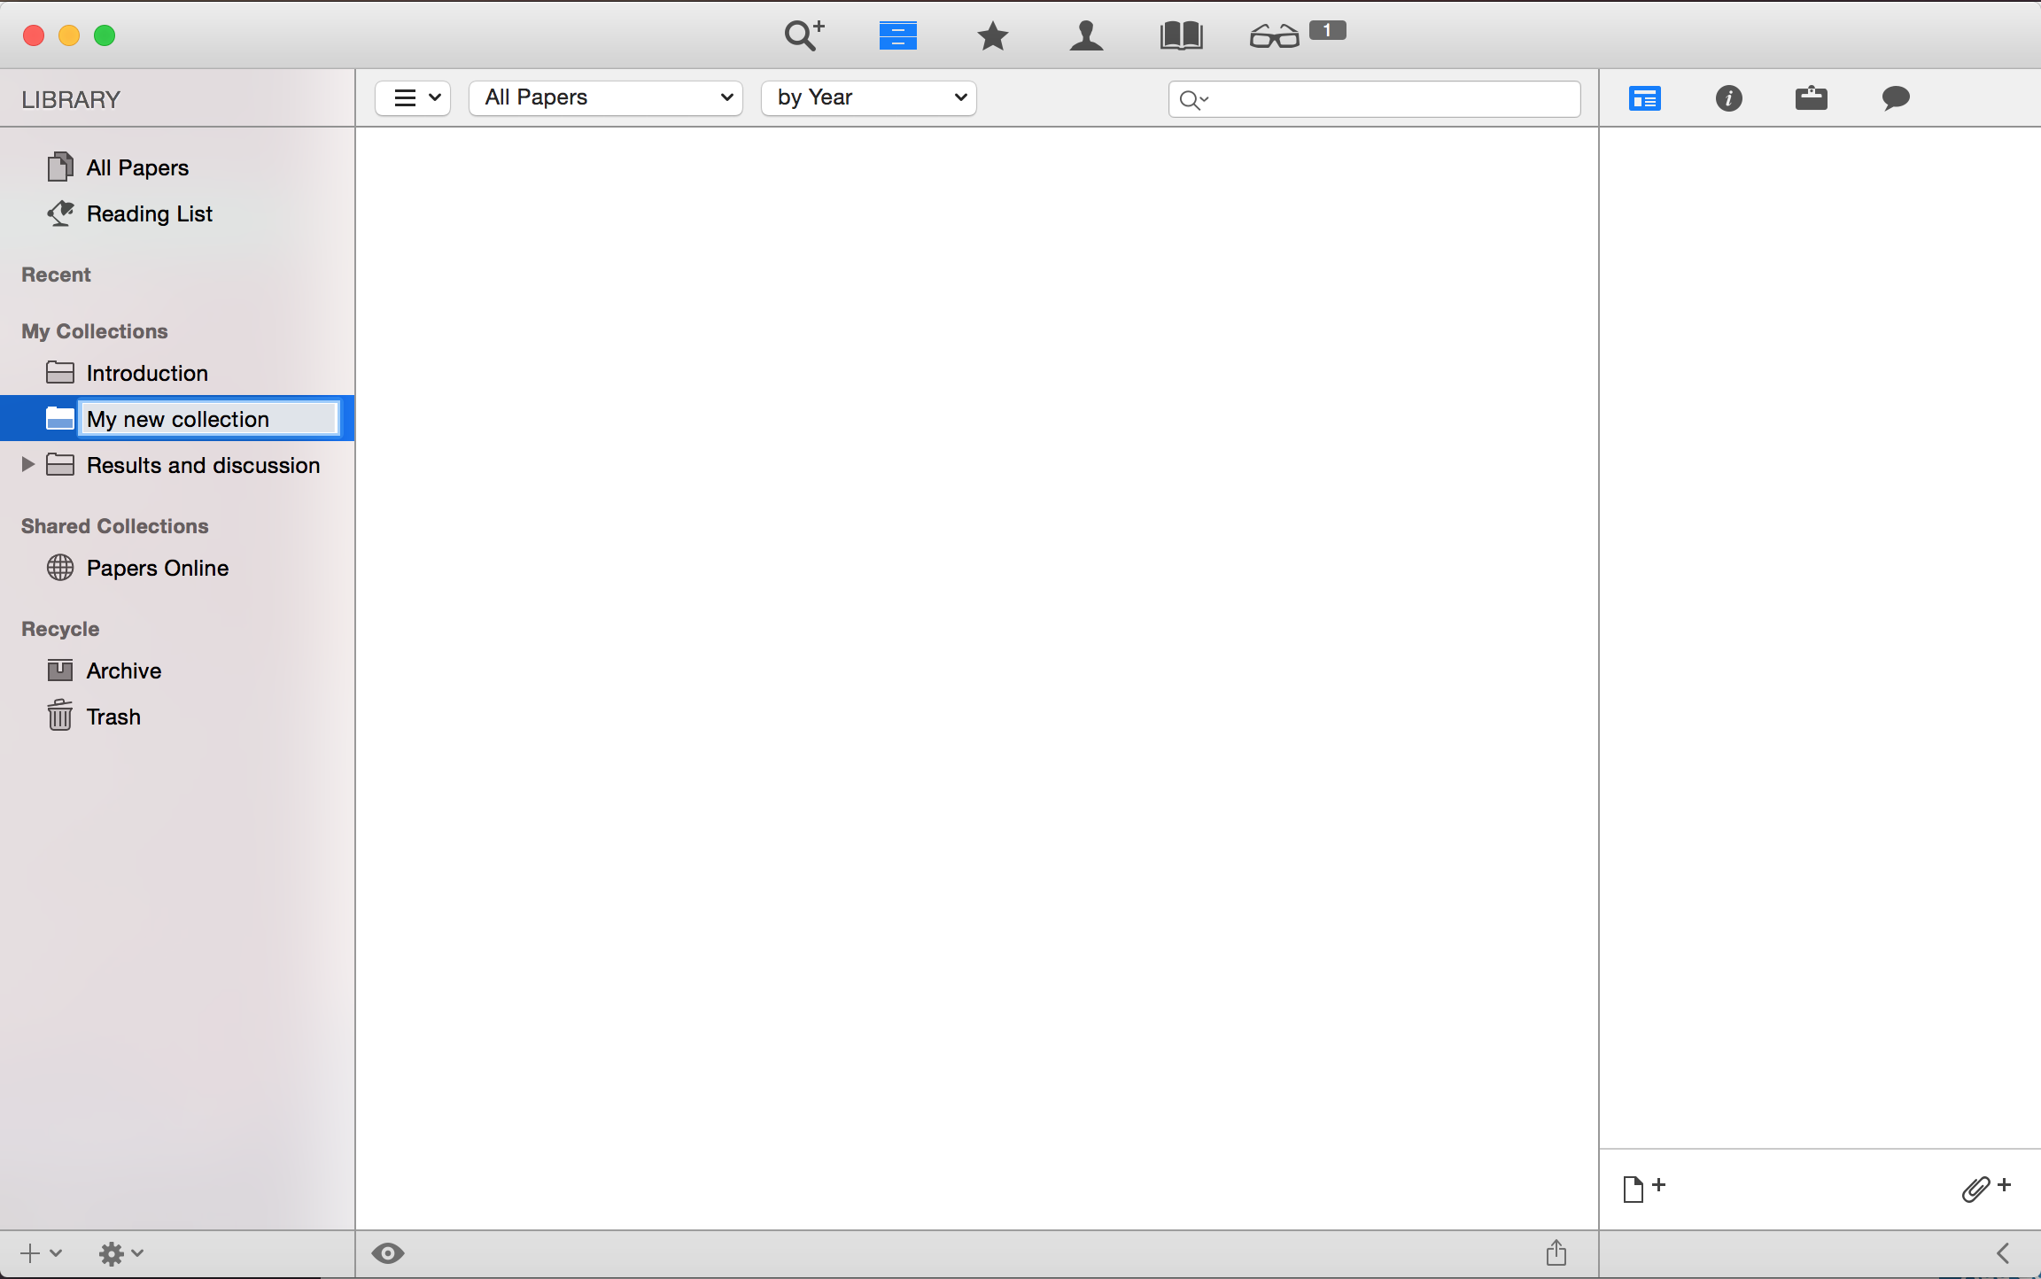Open the Search online (magnifier plus) toolbar icon
Screen dimensions: 2041x1279
[804, 35]
